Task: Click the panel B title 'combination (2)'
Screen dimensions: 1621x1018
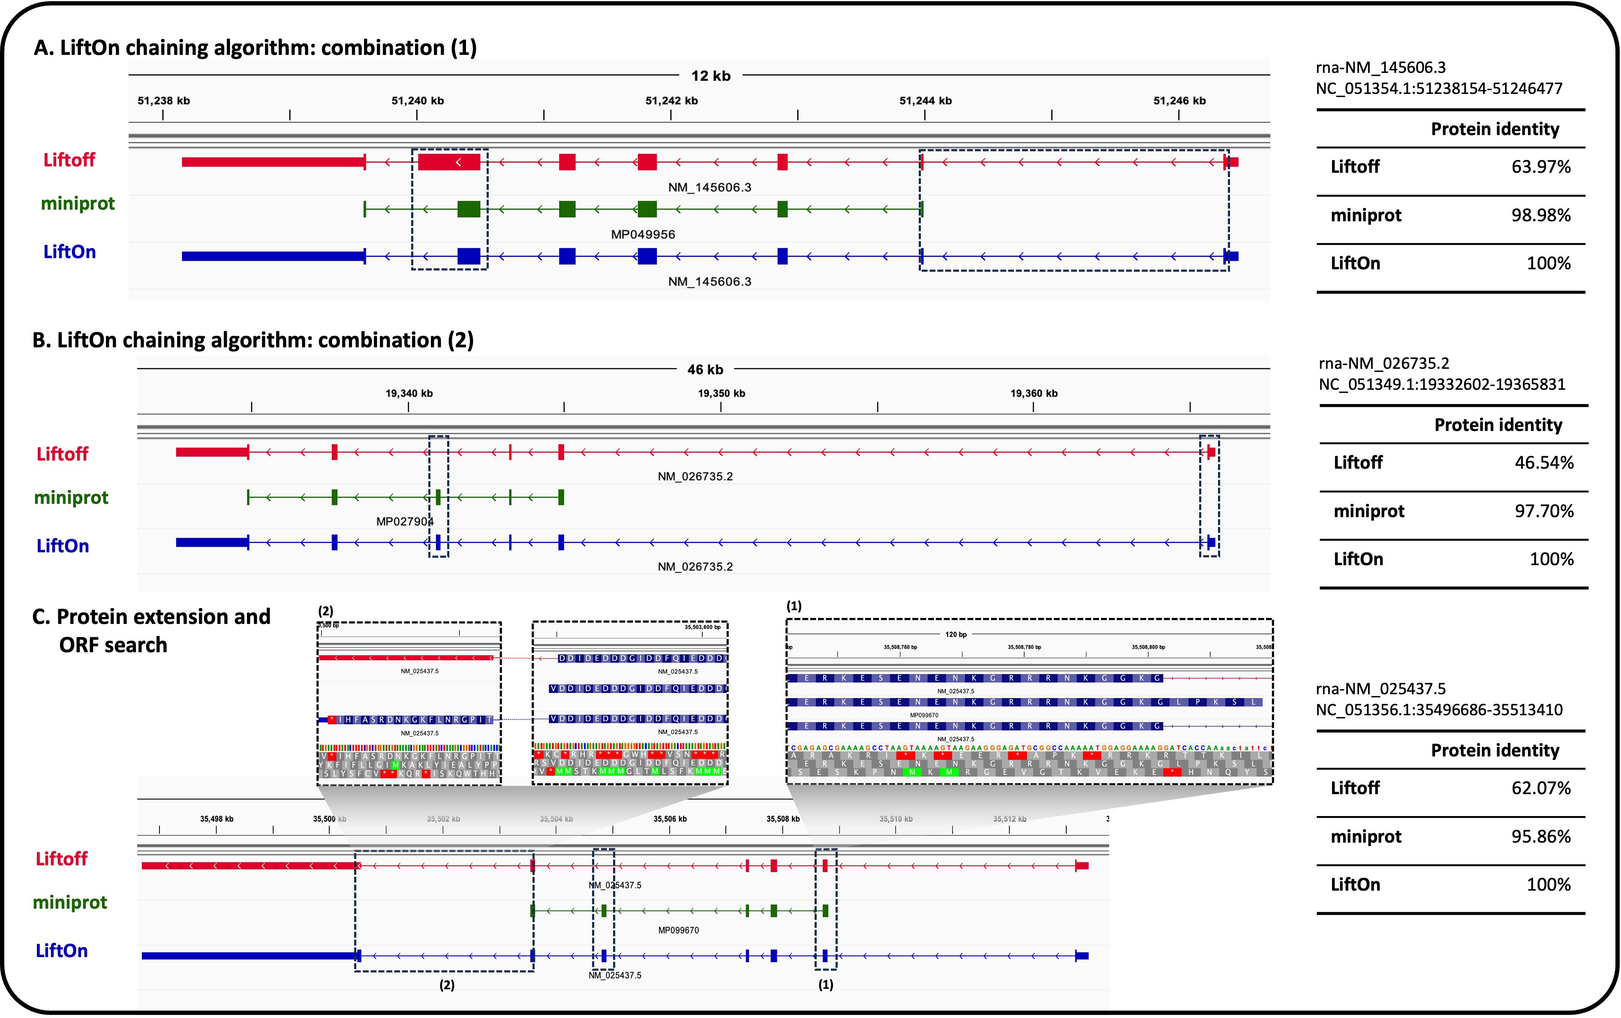Action: [x=395, y=340]
